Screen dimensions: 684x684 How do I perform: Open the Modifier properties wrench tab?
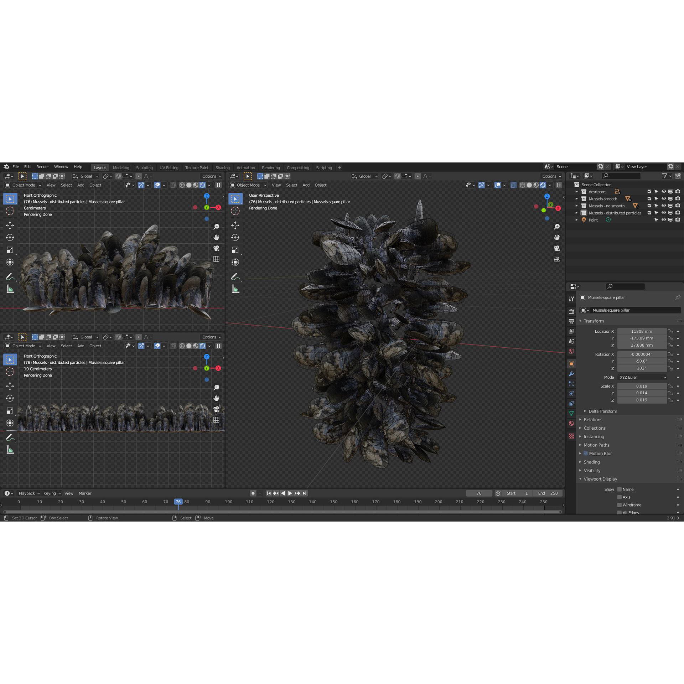pyautogui.click(x=571, y=374)
